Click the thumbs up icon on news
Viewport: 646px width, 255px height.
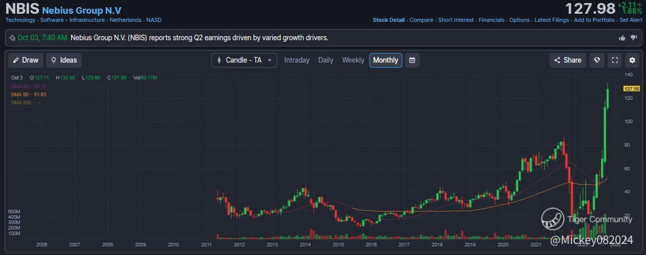(622, 38)
